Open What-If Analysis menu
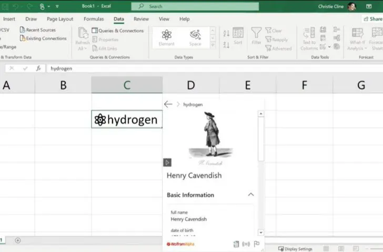This screenshot has height=252, width=383. (357, 39)
